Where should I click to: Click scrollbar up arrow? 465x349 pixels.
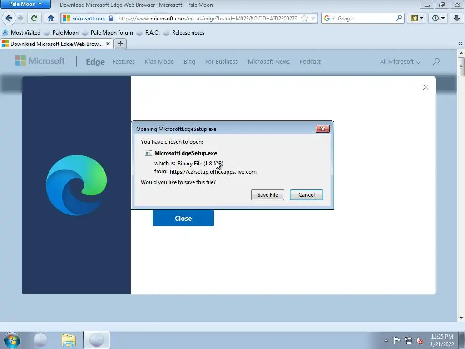pyautogui.click(x=461, y=54)
